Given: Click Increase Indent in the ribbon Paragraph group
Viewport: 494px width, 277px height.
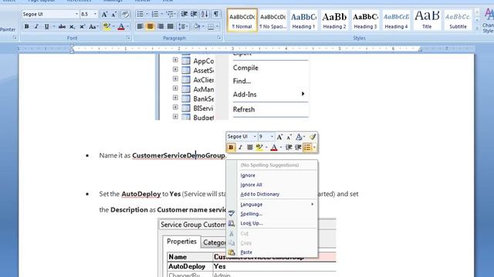Looking at the screenshot, I should click(x=194, y=14).
